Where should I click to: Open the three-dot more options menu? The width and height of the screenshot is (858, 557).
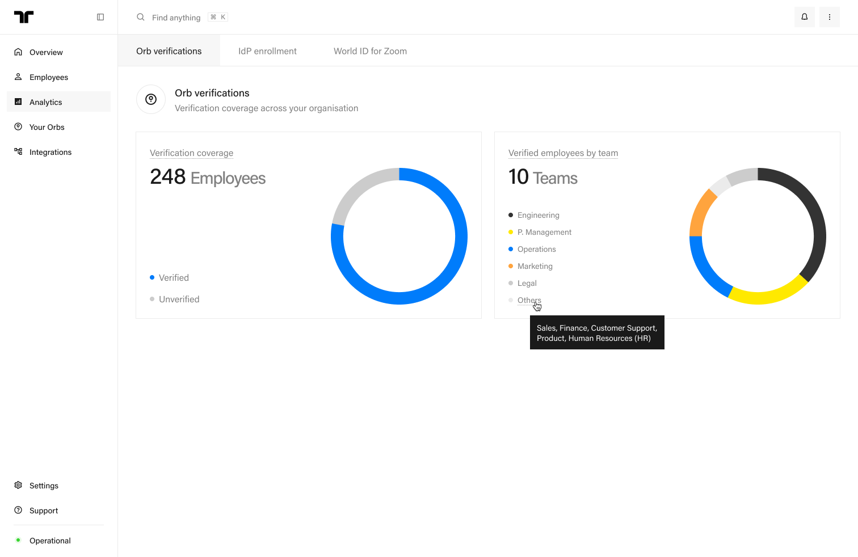(x=830, y=17)
